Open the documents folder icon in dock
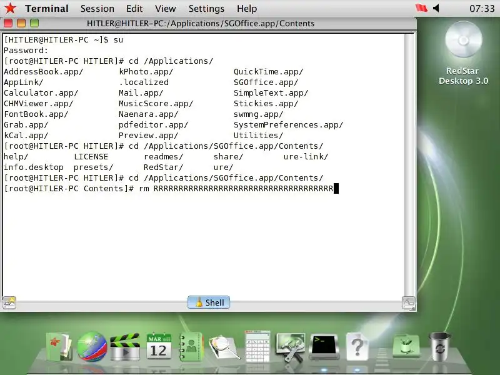Screen dimensions: 500x375 click(x=59, y=346)
